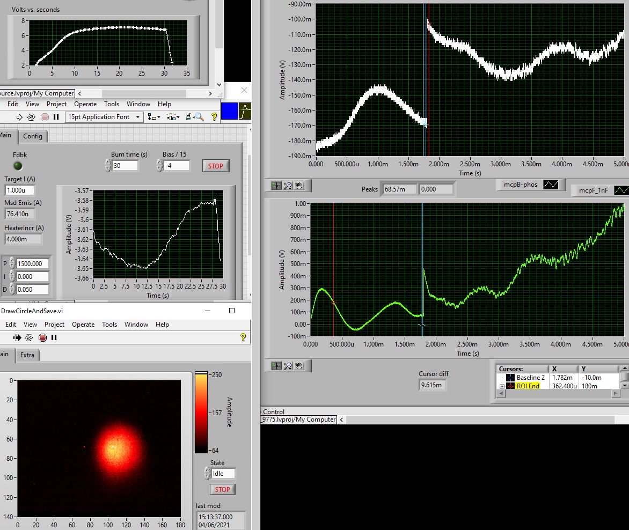
Task: Expand the ROI End cursor row
Action: pos(502,386)
